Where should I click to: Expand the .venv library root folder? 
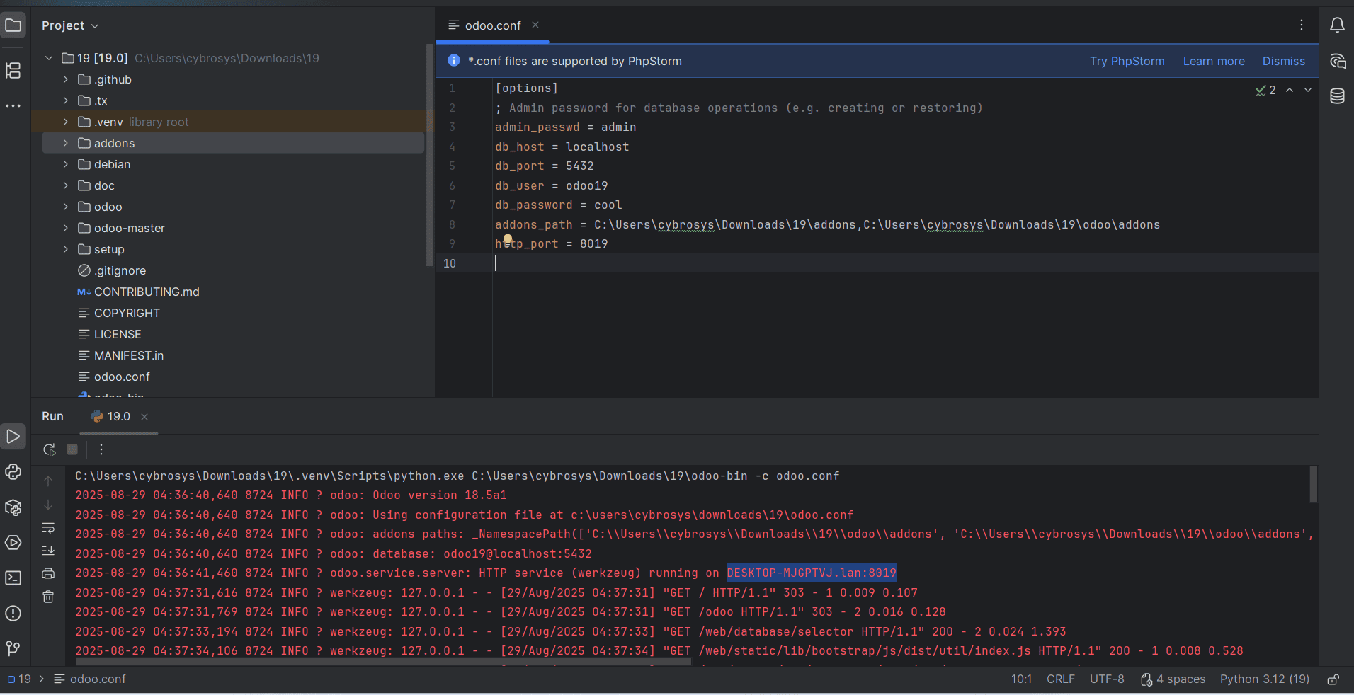click(65, 122)
